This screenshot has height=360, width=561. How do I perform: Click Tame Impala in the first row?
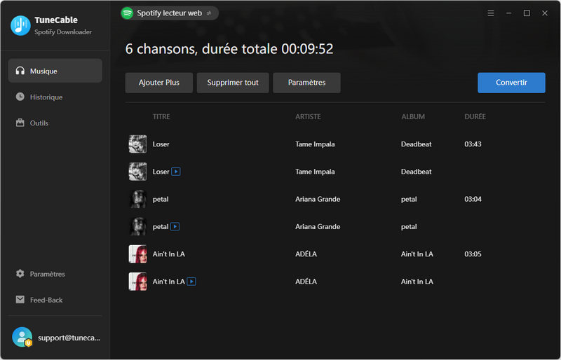(315, 144)
